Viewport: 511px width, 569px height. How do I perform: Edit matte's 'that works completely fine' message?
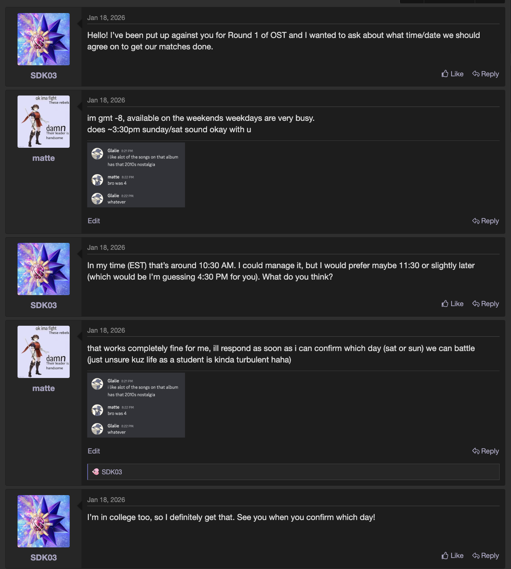pyautogui.click(x=94, y=451)
